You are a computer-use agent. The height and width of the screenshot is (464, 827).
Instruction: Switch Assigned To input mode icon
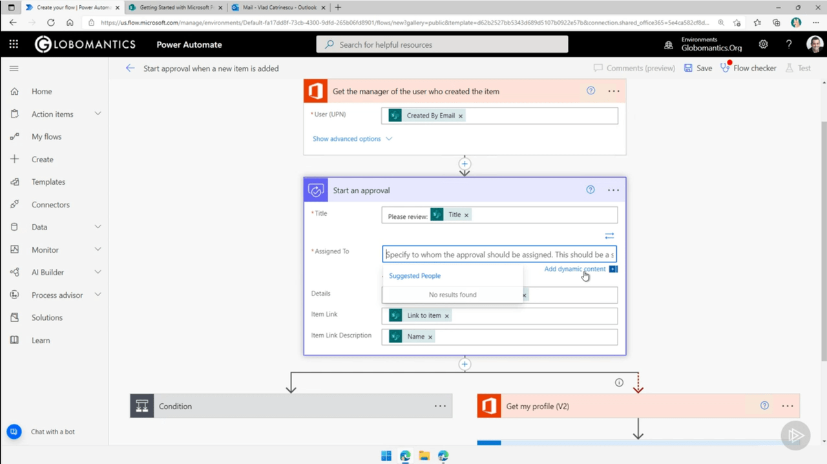point(609,236)
